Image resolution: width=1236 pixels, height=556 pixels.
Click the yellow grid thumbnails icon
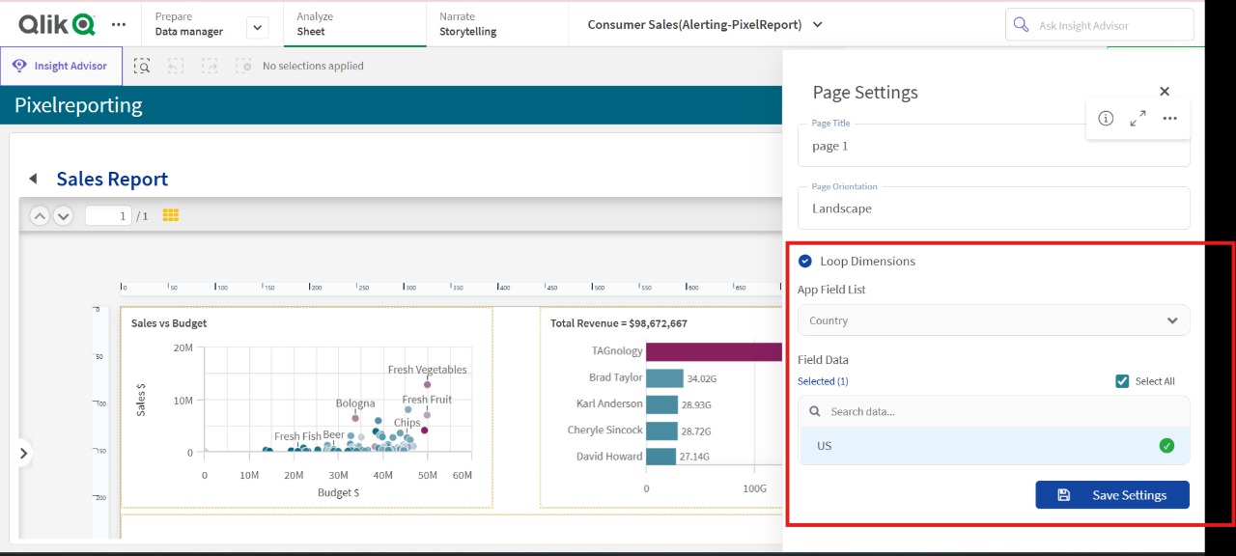click(171, 215)
